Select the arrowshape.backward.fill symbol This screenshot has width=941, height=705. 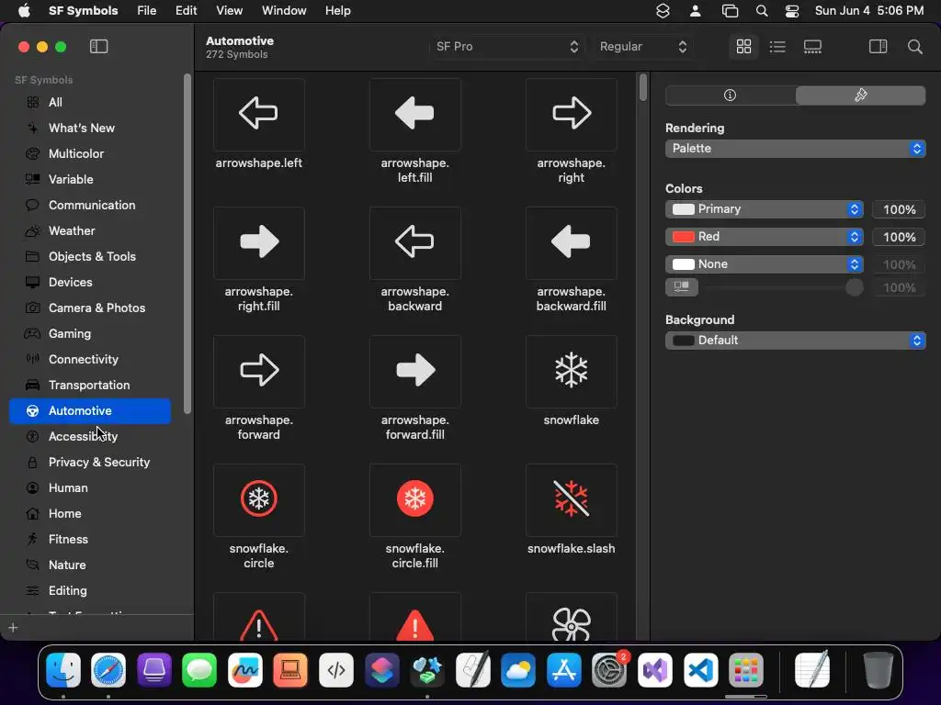coord(571,242)
